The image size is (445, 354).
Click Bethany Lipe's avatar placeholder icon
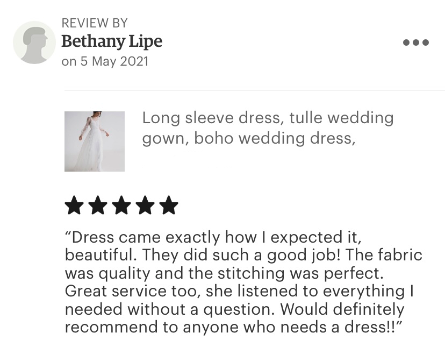pyautogui.click(x=34, y=43)
